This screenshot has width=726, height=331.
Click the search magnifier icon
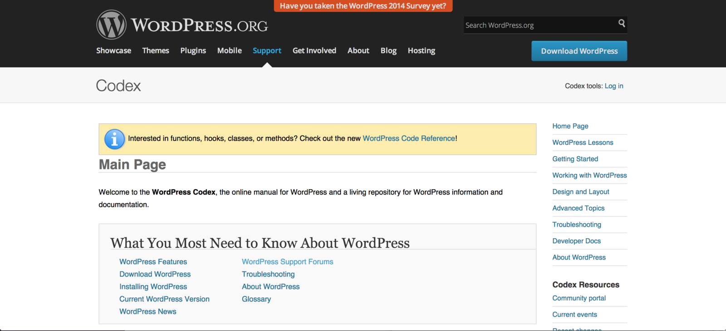[622, 23]
